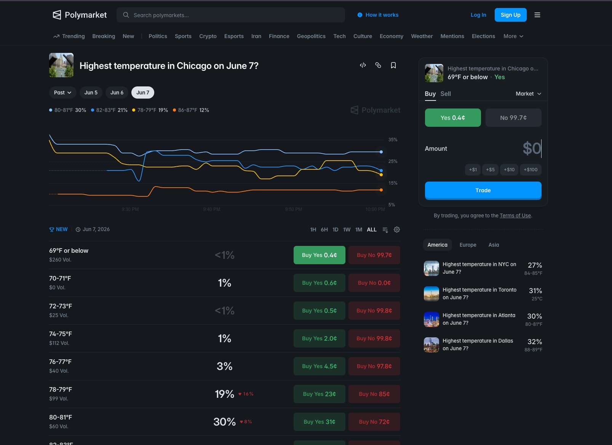
Task: Click the 78-79°F yellow legend dot
Action: 134,110
